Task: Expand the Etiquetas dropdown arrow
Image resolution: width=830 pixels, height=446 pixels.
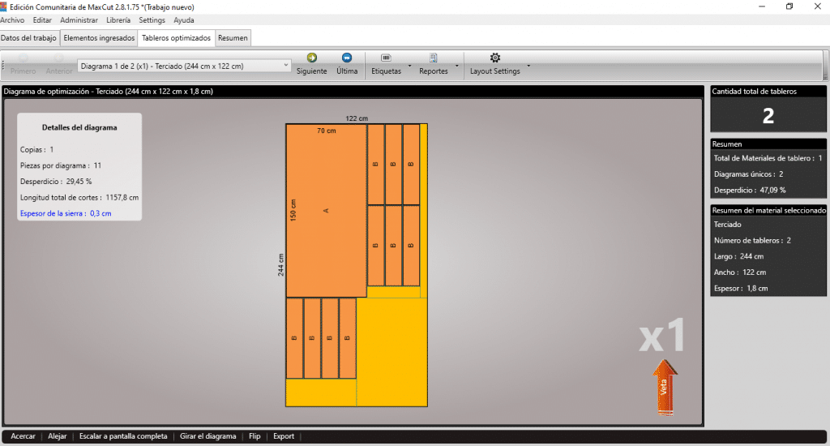Action: 409,66
